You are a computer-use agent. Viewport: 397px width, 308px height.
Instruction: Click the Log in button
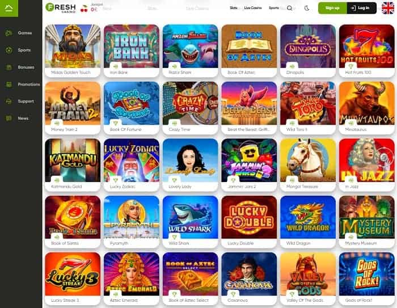pos(362,8)
